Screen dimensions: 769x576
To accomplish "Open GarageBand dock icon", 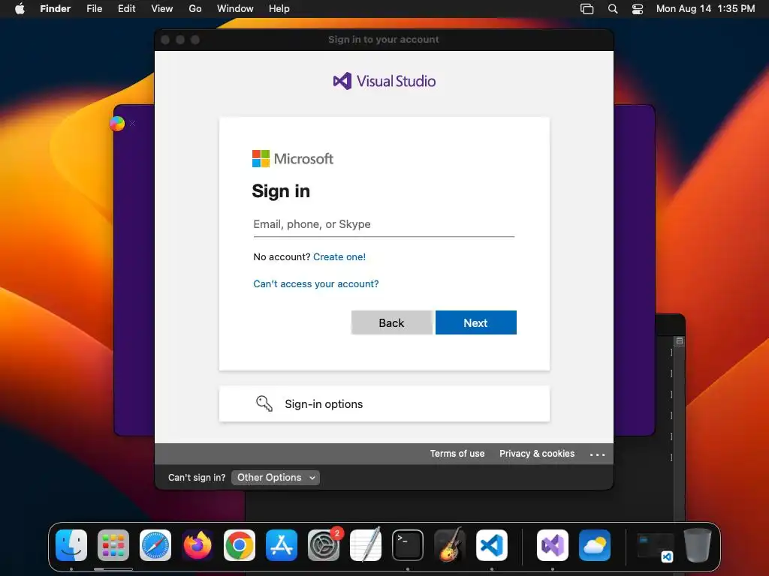I will click(x=450, y=545).
